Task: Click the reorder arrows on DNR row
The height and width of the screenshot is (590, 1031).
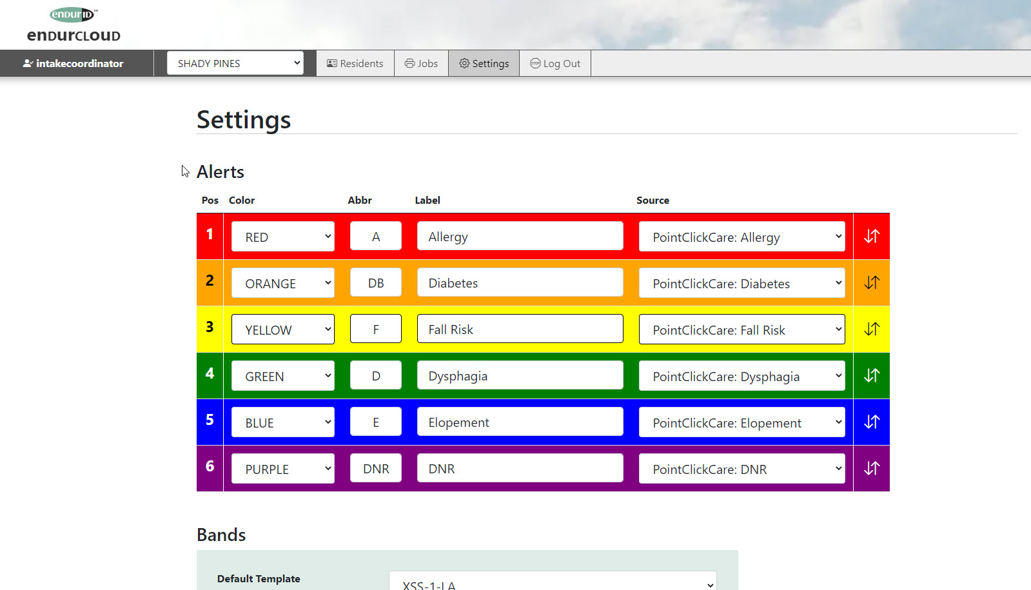Action: (871, 469)
